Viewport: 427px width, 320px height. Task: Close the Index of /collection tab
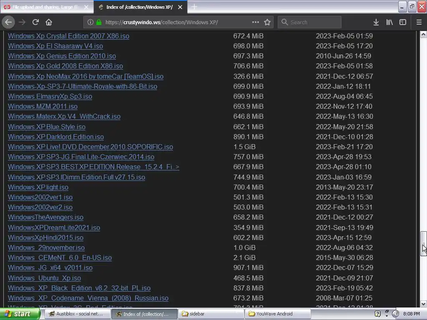click(180, 7)
